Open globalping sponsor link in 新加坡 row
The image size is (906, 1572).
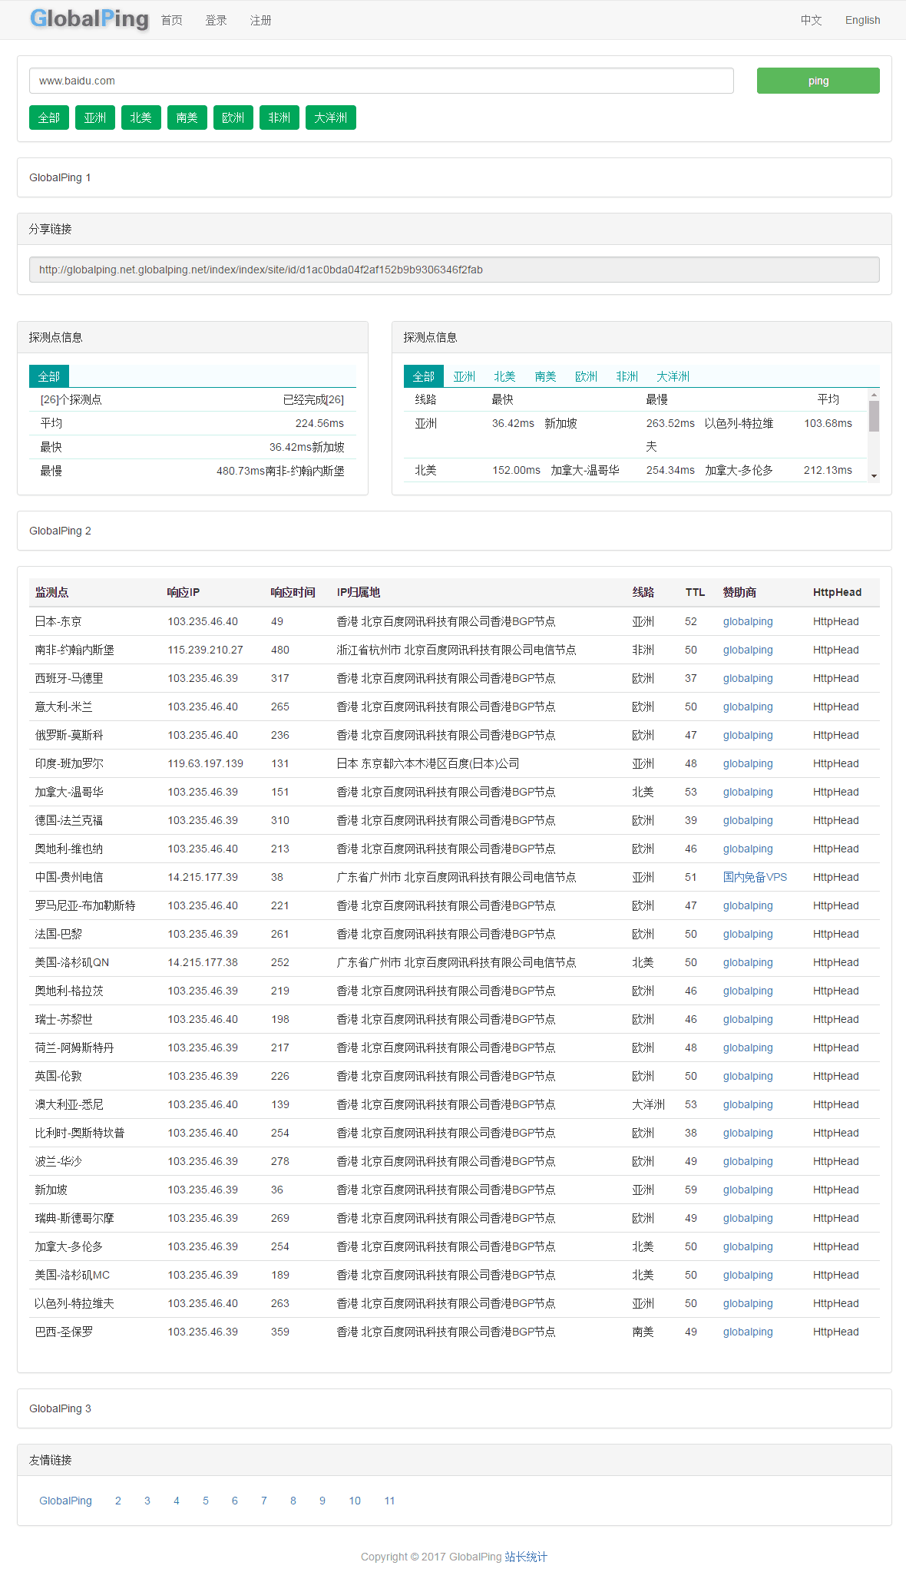[x=748, y=1190]
